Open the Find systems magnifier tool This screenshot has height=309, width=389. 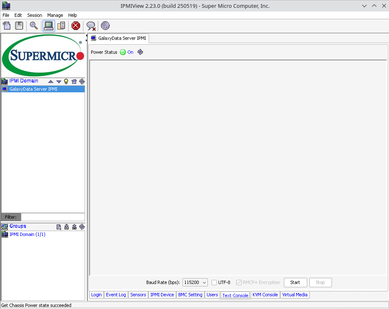pos(34,25)
